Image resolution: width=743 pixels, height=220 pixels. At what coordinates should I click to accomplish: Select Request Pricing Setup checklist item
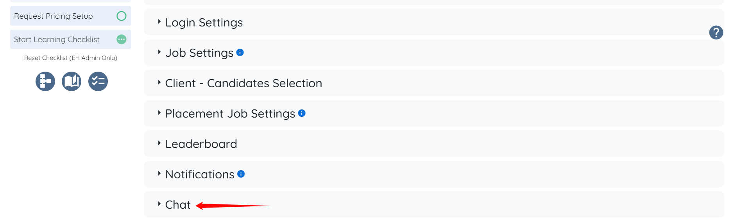tap(54, 16)
